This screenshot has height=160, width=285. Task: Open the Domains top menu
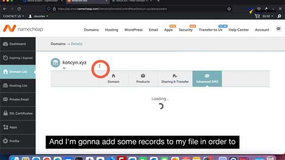pos(91,30)
